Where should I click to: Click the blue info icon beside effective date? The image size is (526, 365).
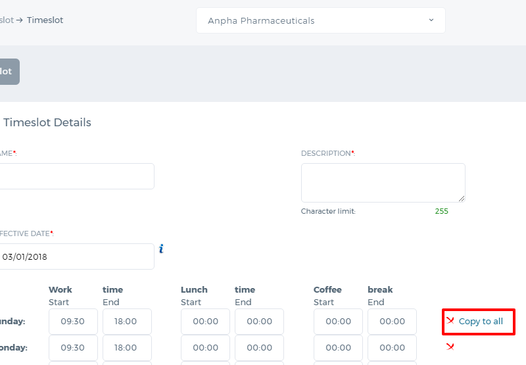[161, 249]
